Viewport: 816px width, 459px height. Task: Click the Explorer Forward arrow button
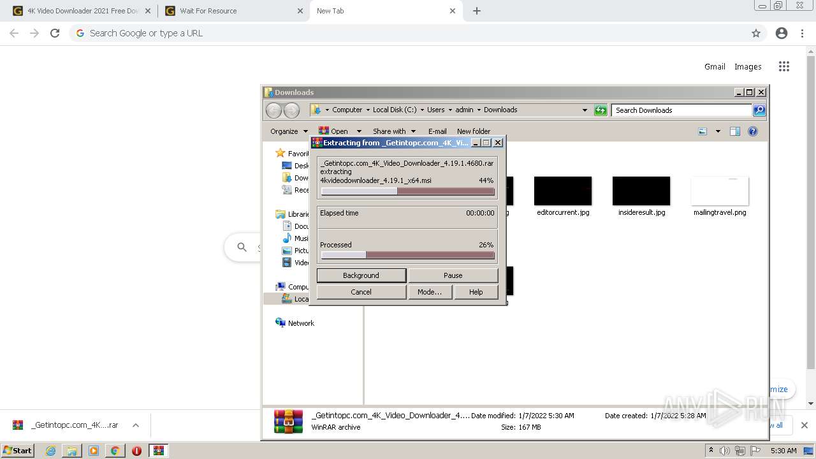(291, 110)
